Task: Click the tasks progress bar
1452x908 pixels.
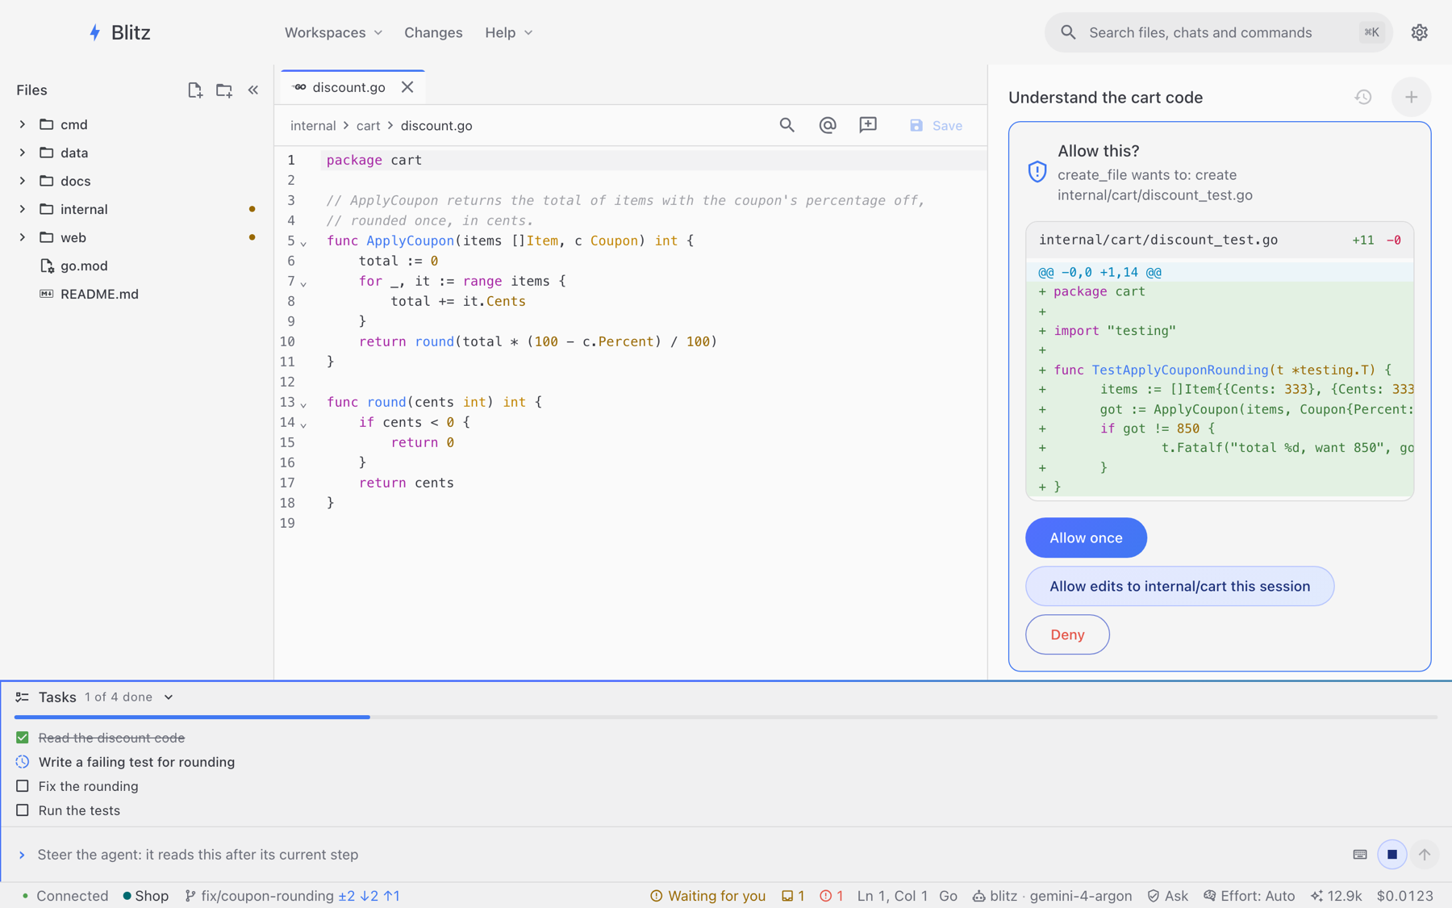Action: 726,717
